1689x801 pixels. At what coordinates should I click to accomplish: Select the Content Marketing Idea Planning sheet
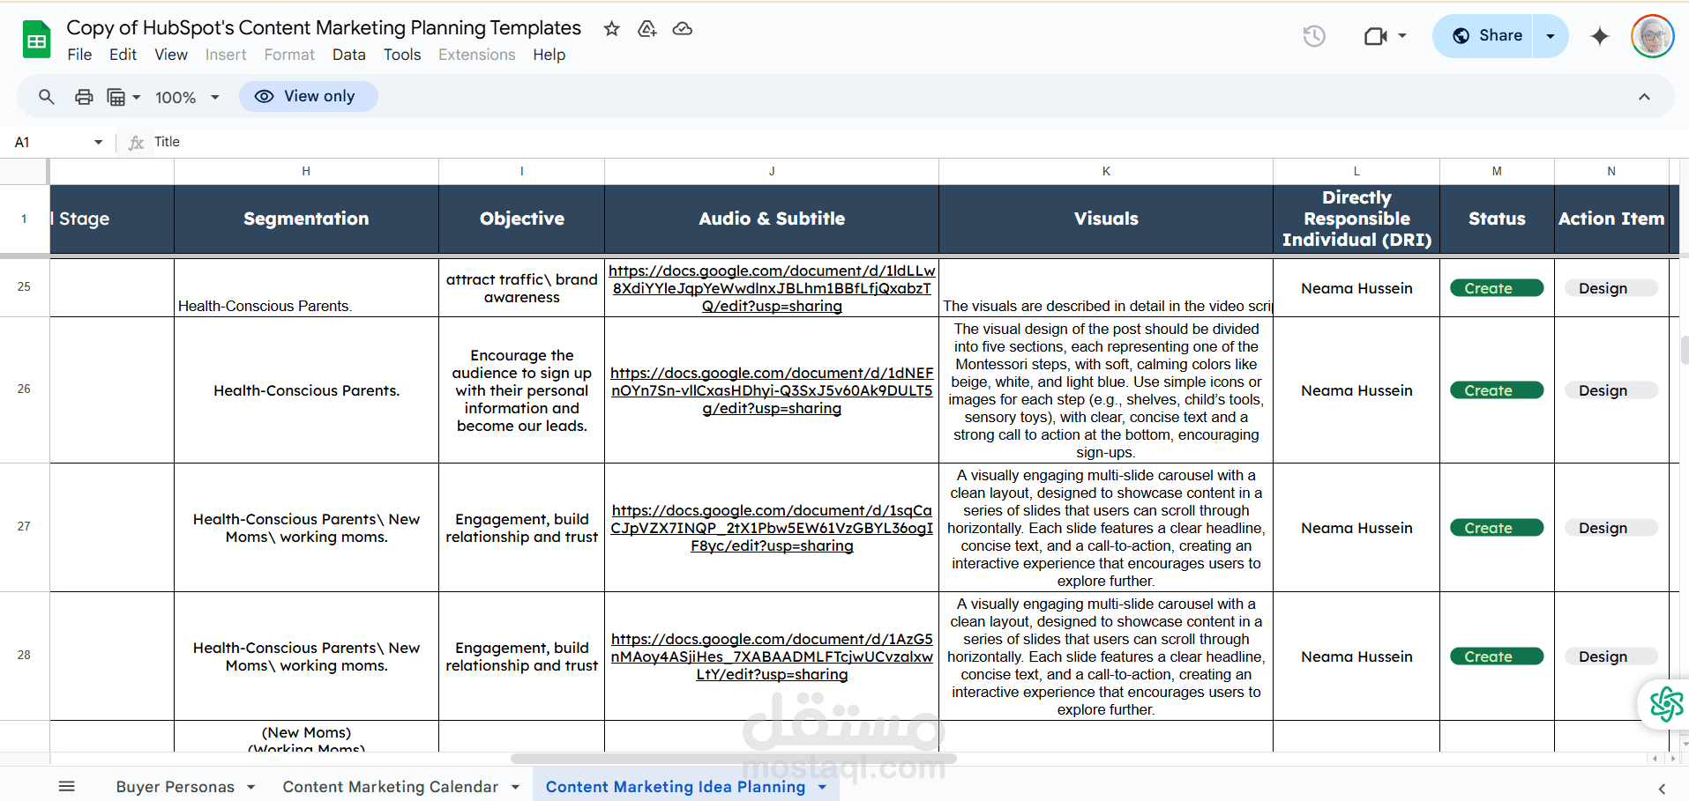pyautogui.click(x=676, y=787)
